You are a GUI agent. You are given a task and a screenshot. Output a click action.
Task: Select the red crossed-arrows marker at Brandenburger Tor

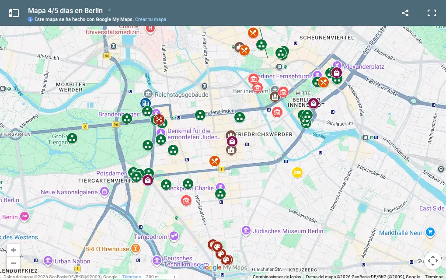(x=159, y=119)
